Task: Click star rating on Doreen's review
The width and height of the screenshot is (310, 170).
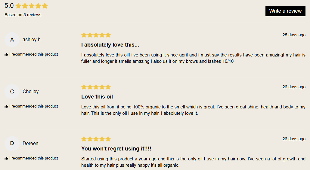Action: click(96, 139)
